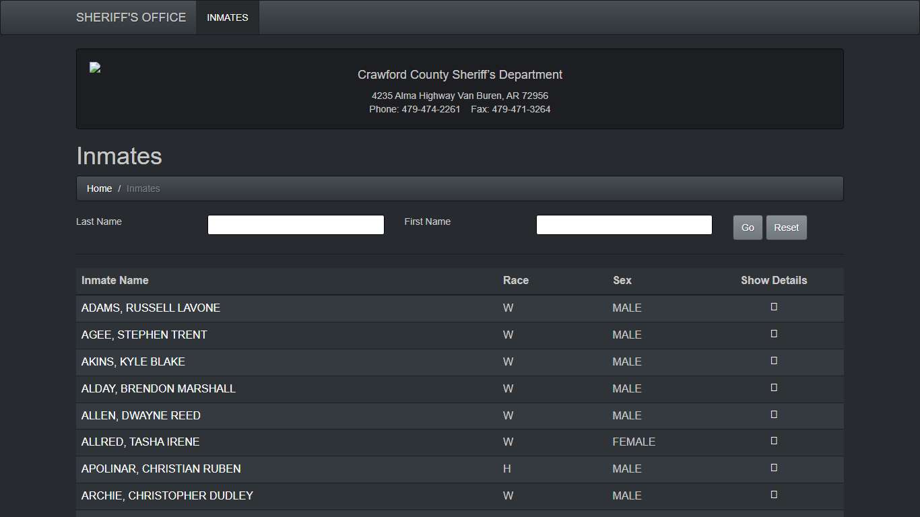Open details icon for AGEE, STEPHEN TRENT
This screenshot has width=920, height=517.
(x=774, y=334)
